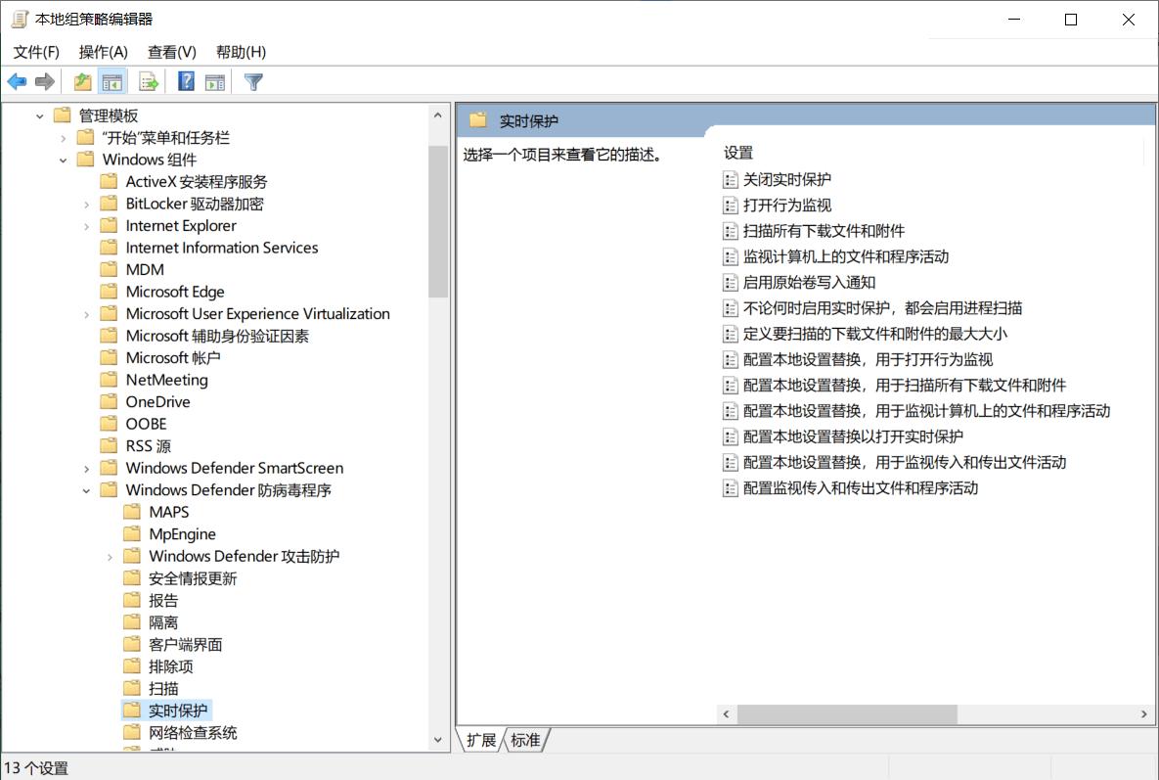Click the Export List icon

pyautogui.click(x=149, y=81)
